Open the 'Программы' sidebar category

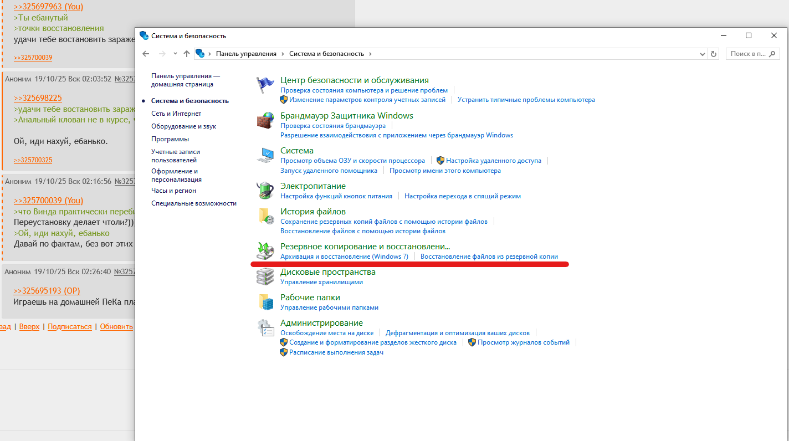pyautogui.click(x=170, y=139)
